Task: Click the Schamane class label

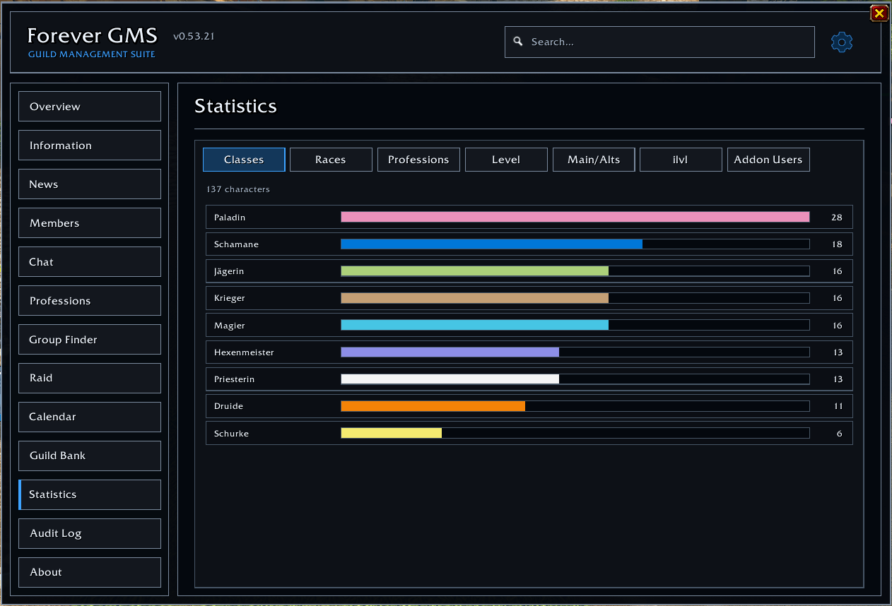Action: click(x=236, y=244)
